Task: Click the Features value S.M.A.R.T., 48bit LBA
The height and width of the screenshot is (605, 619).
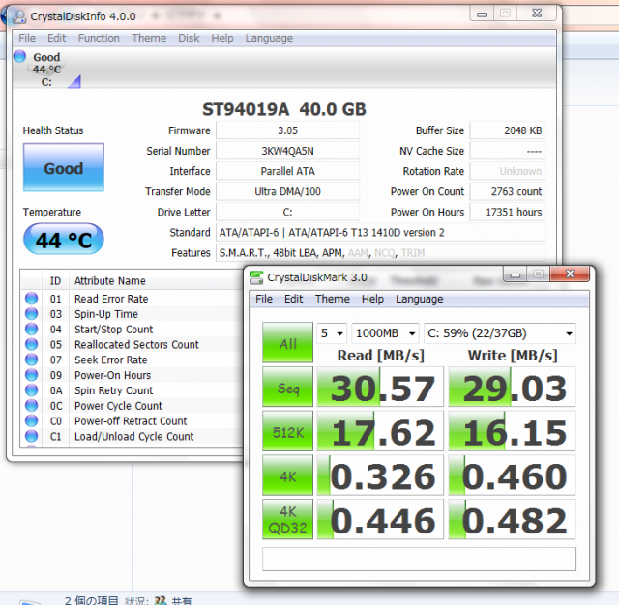Action: click(x=381, y=253)
